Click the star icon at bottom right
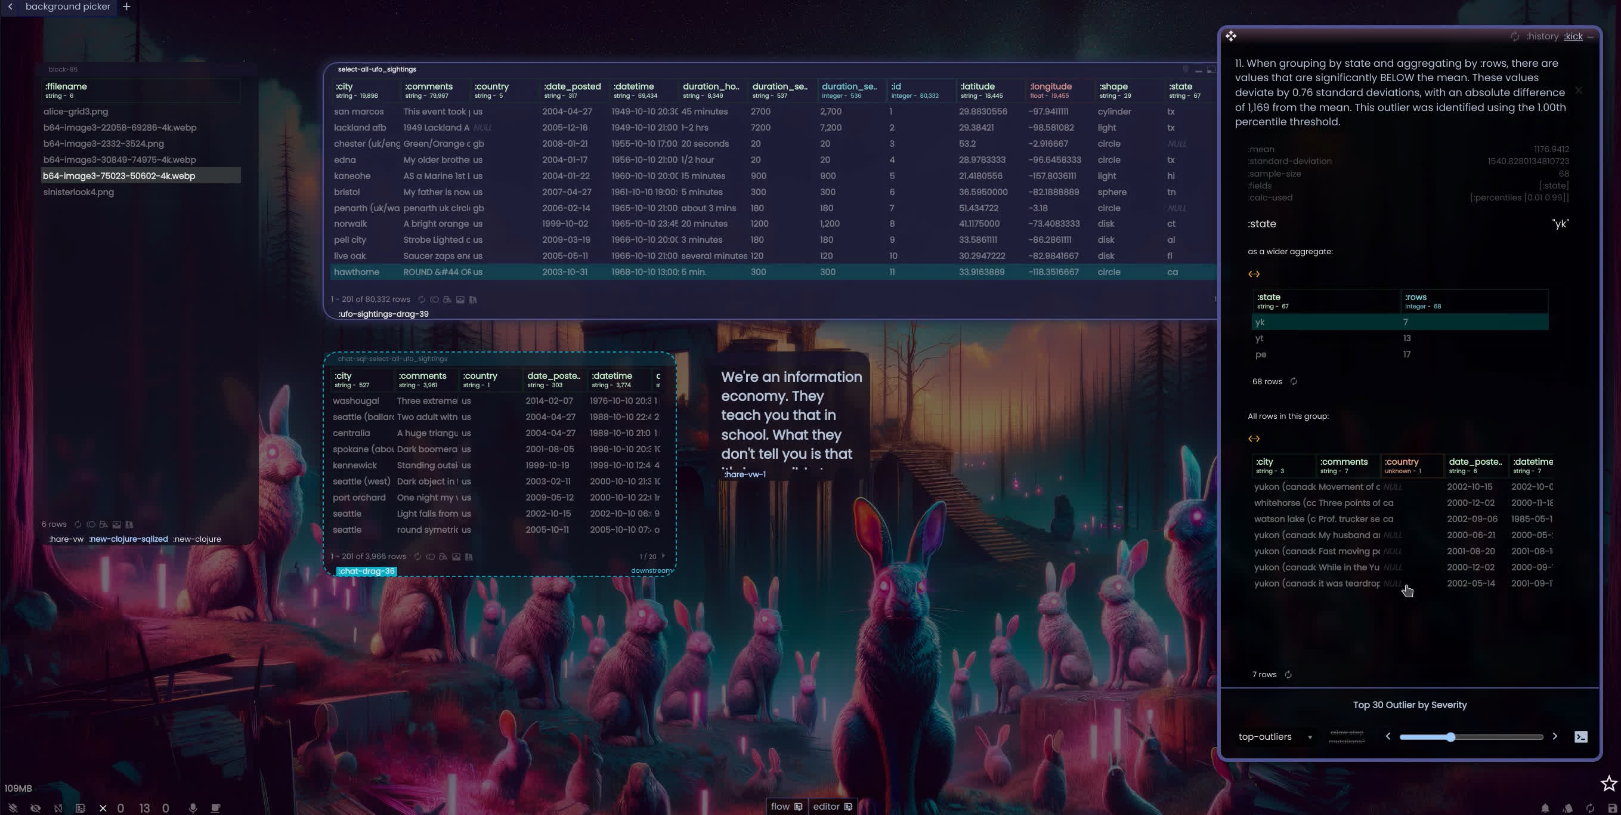The image size is (1621, 815). point(1608,783)
